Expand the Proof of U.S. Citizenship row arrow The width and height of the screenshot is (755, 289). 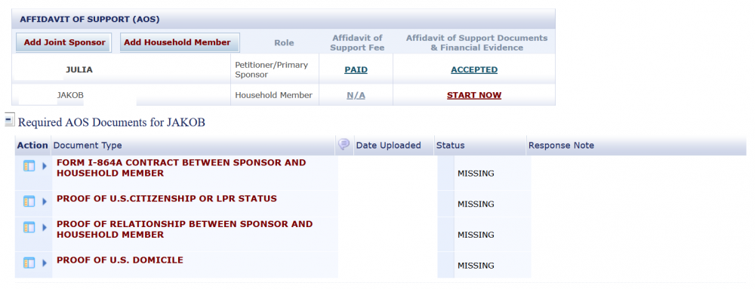(45, 201)
